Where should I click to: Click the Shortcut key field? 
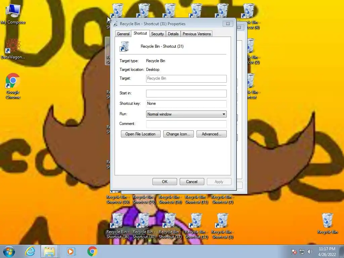pyautogui.click(x=186, y=103)
